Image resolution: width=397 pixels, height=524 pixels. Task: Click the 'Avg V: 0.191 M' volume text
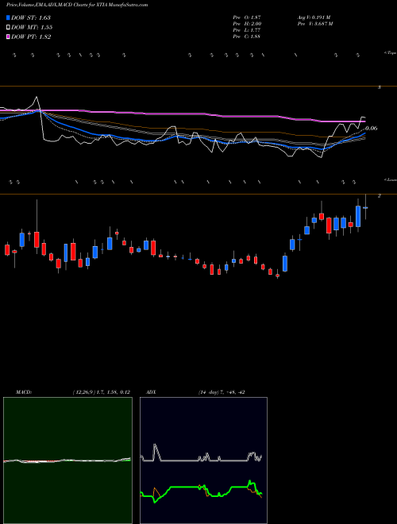[x=314, y=17]
